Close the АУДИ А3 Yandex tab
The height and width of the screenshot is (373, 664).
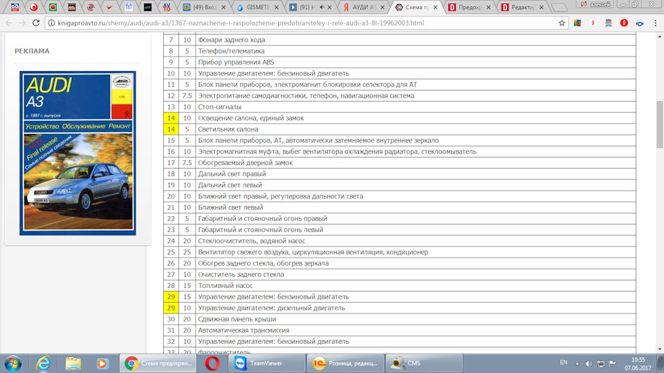382,7
